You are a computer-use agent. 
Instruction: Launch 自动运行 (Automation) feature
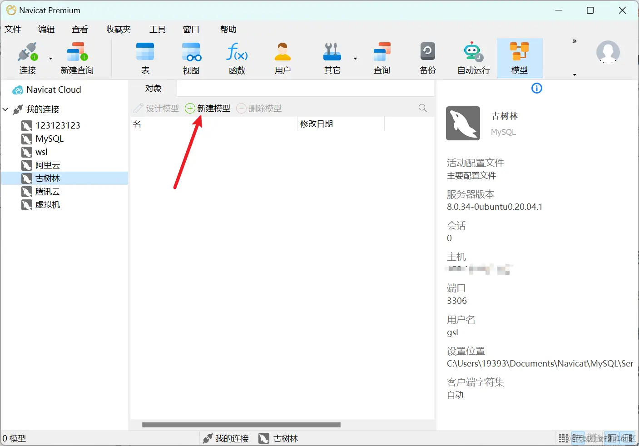pos(472,58)
